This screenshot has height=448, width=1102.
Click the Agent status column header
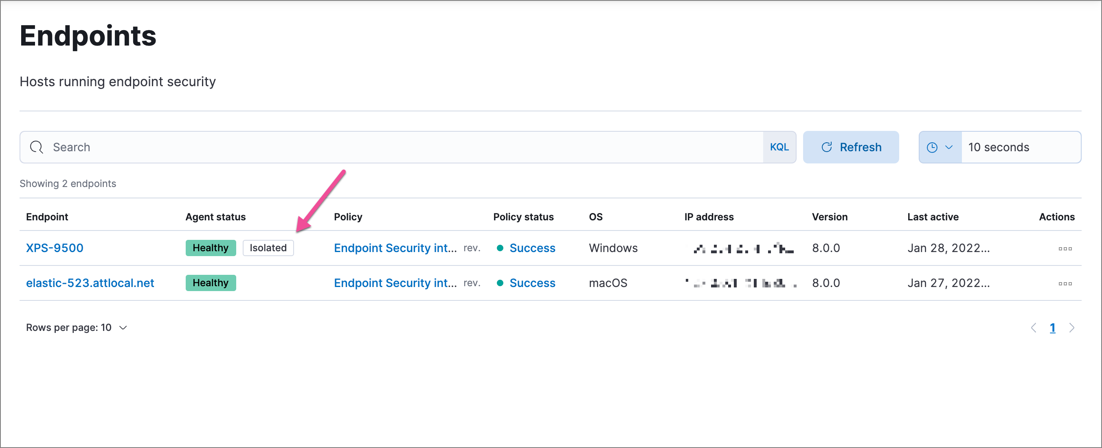point(215,217)
